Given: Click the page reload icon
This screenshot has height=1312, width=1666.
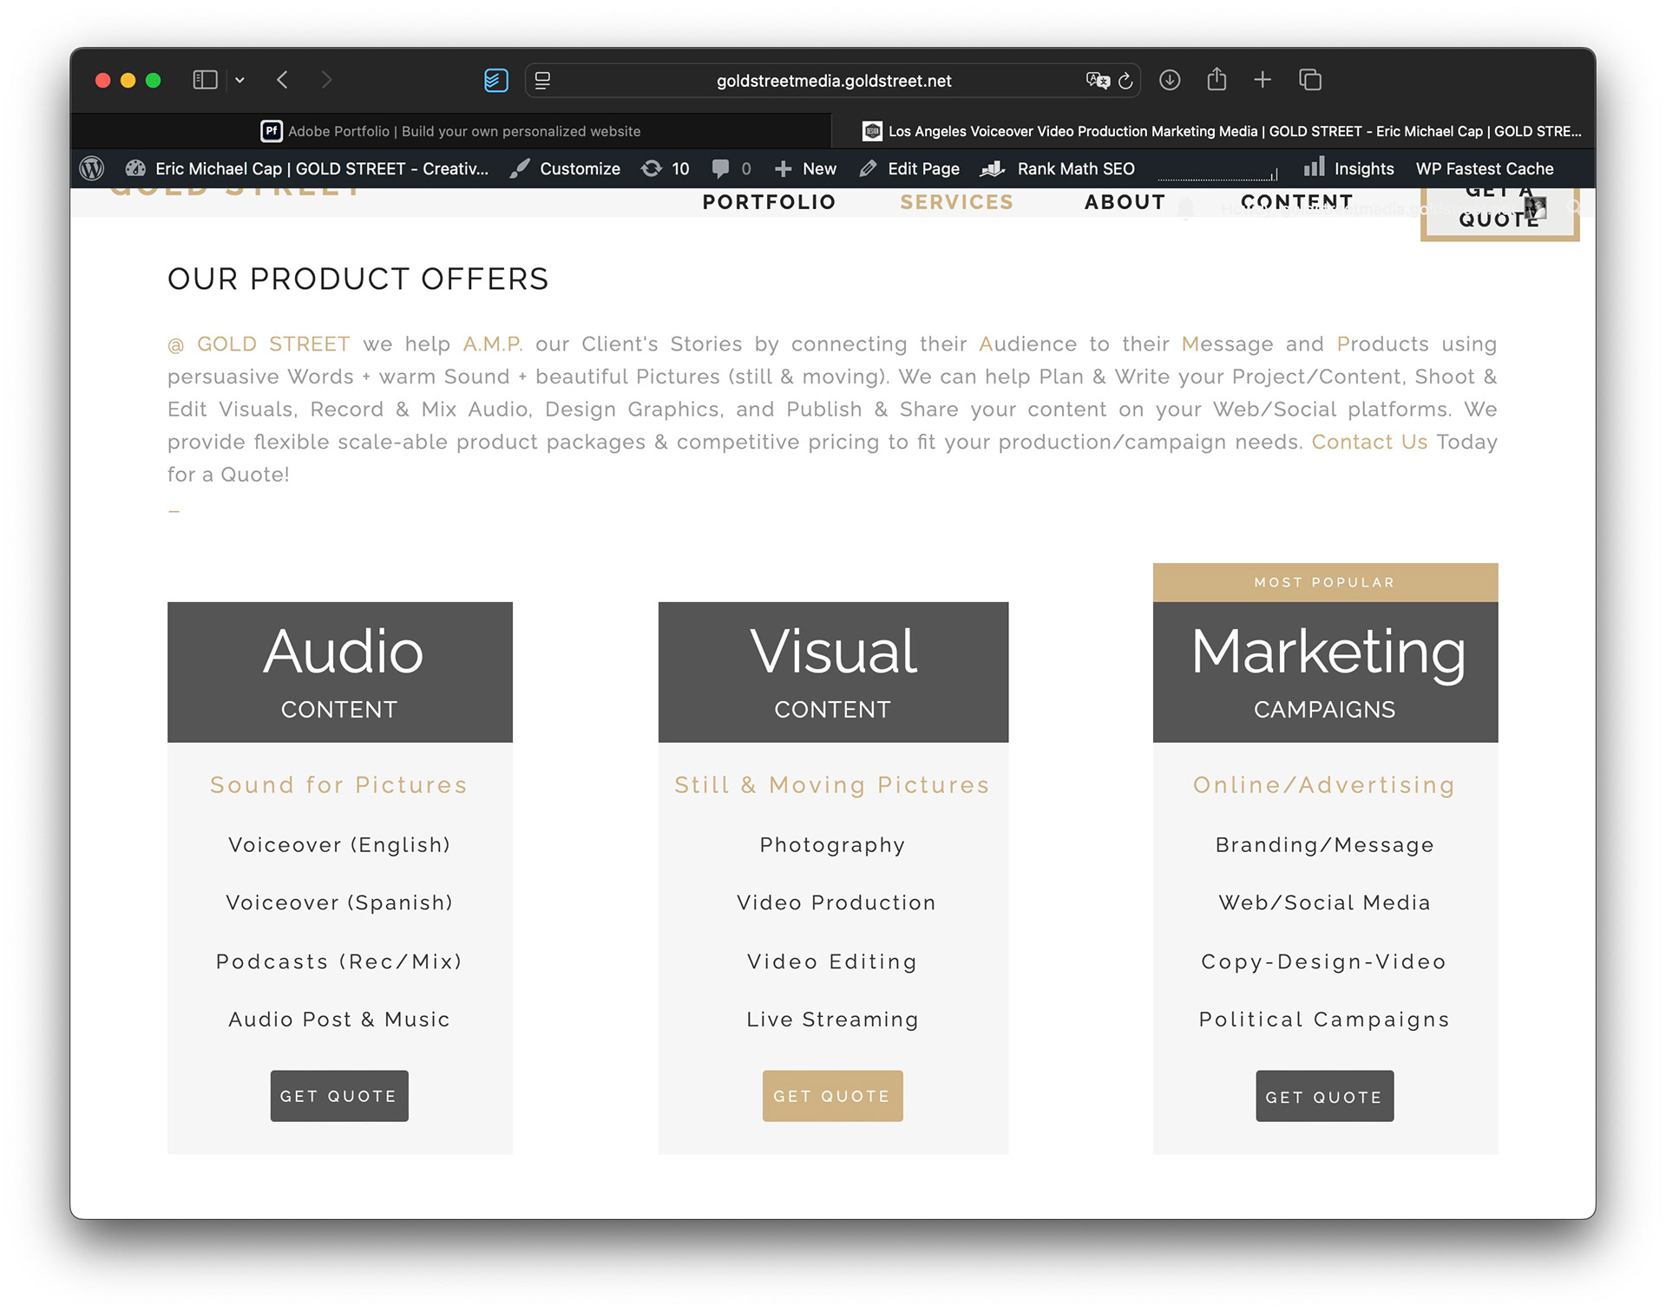Looking at the screenshot, I should (x=1125, y=81).
